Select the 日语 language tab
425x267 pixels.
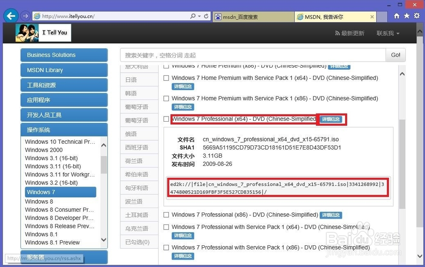(x=139, y=80)
